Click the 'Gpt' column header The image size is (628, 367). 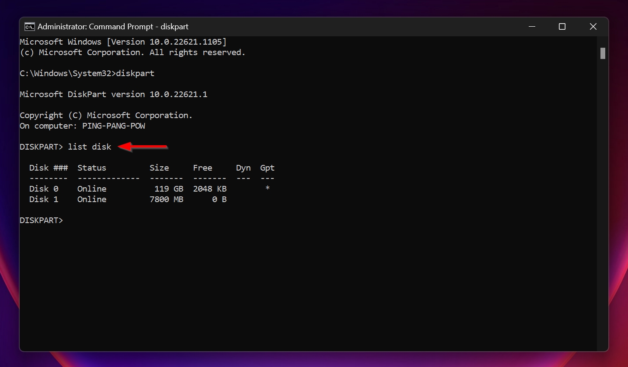[267, 168]
